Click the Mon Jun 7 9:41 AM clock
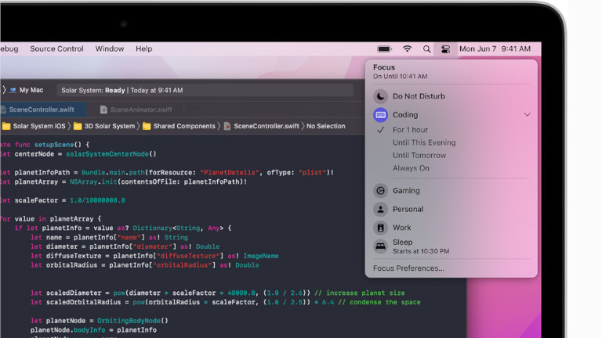 (495, 49)
